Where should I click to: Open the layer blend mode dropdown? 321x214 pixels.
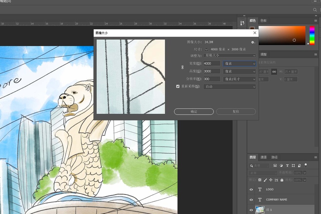(263, 173)
